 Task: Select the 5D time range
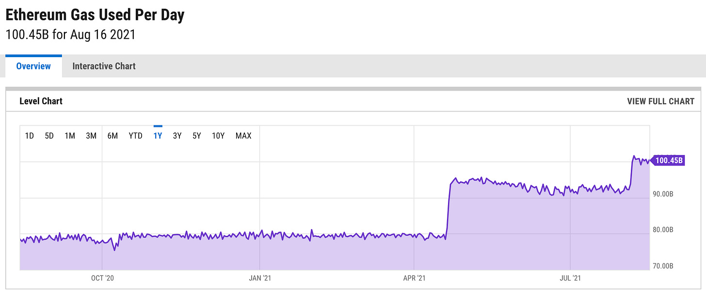coord(49,136)
